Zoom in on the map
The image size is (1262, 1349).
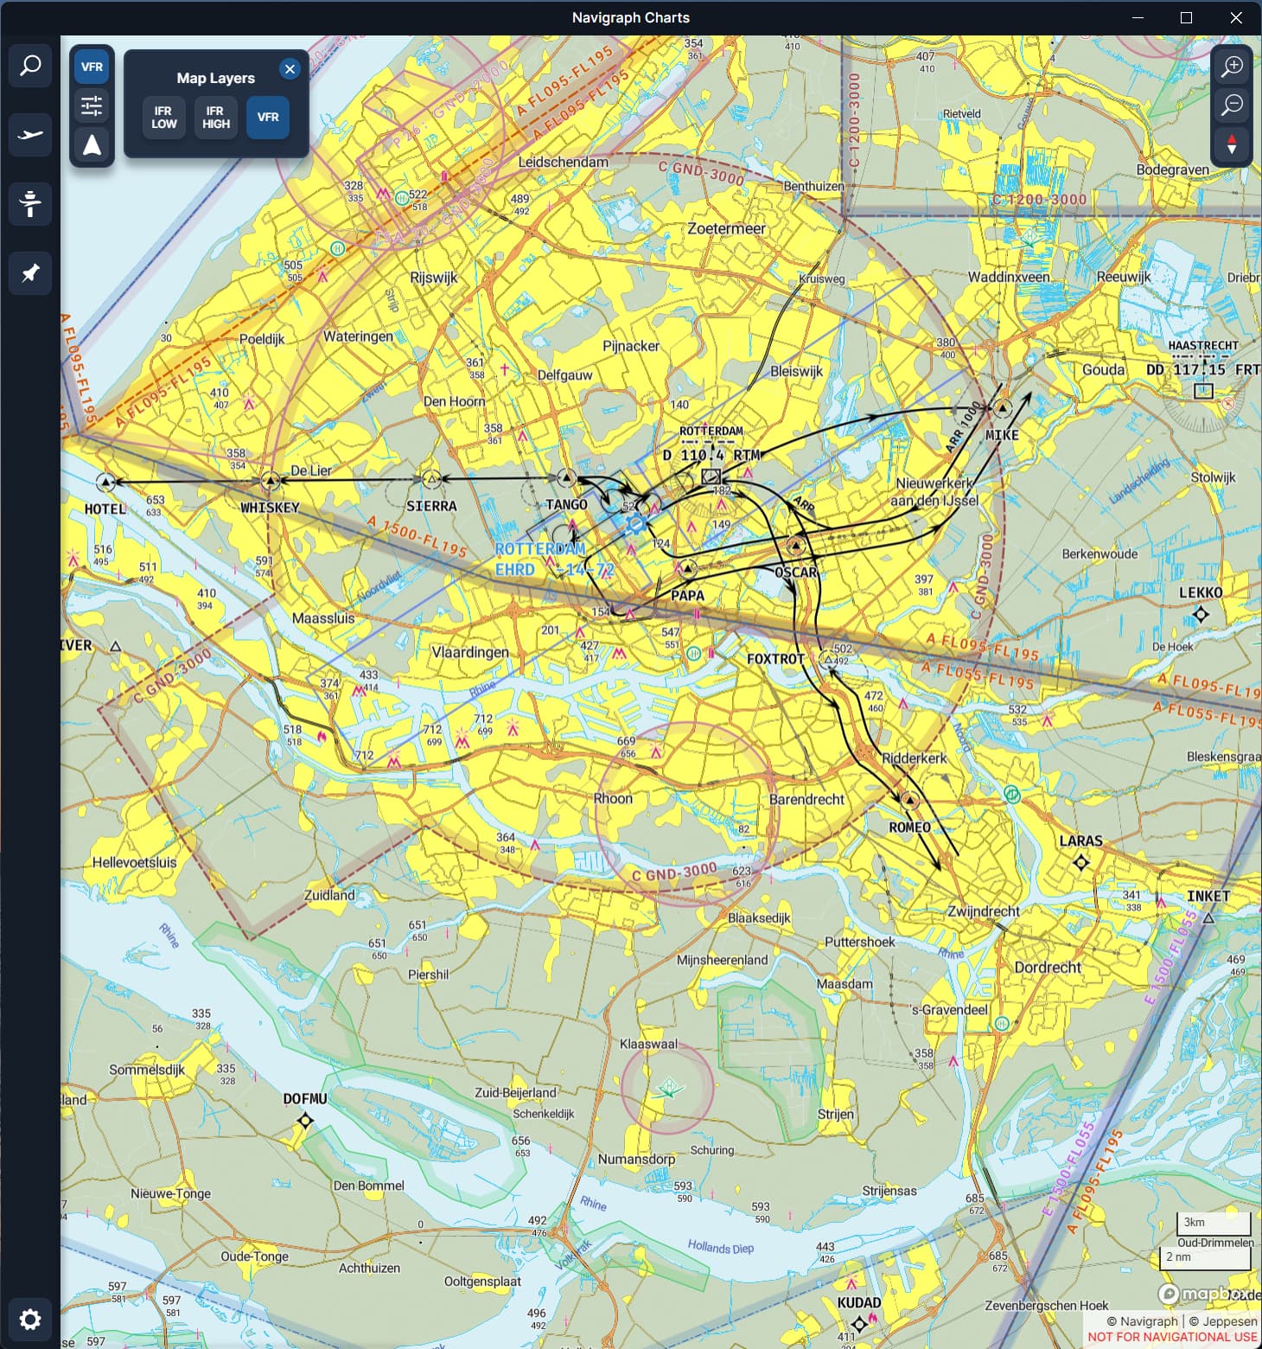(x=1232, y=67)
